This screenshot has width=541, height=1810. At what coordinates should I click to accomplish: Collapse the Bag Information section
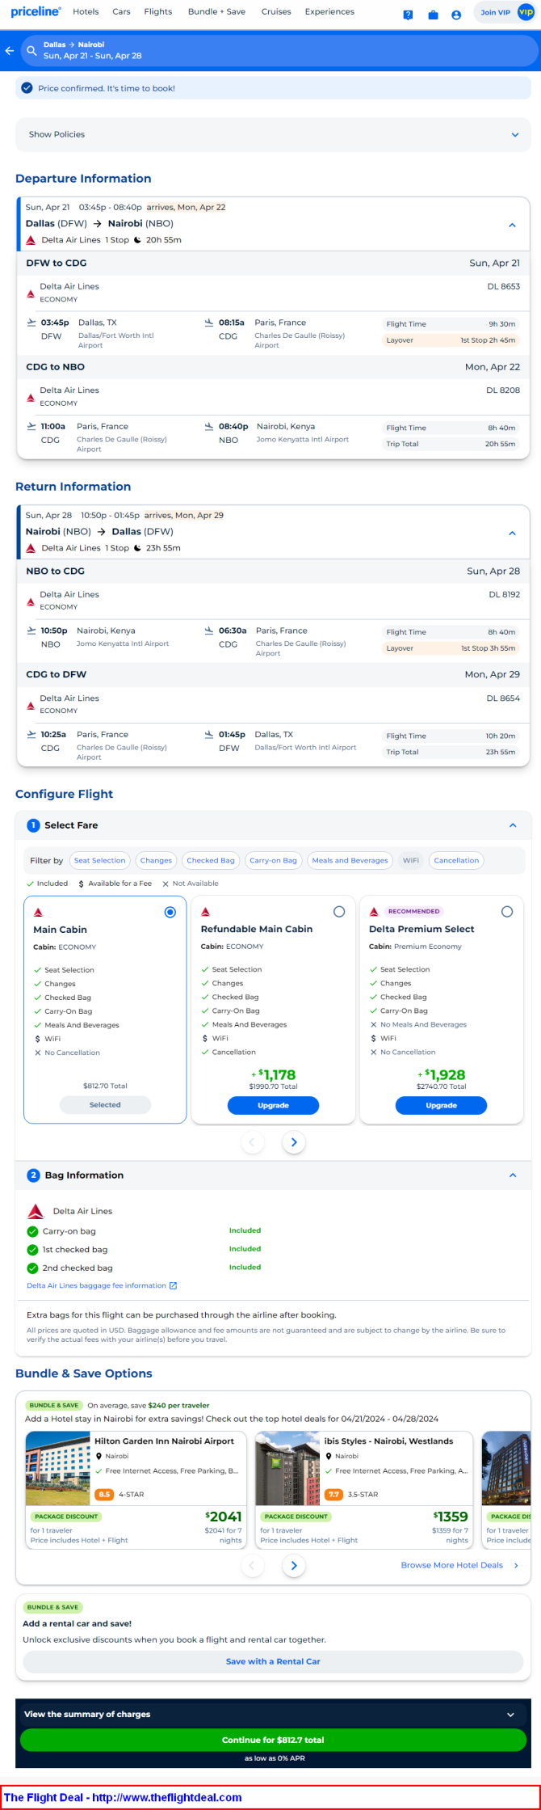coord(513,1175)
